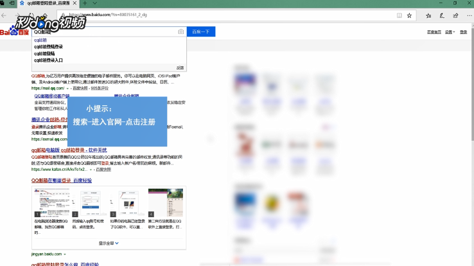Select the qq邮箱登陆登录_百度搜索 tab
Viewport: 474px width, 266px height.
48,3
